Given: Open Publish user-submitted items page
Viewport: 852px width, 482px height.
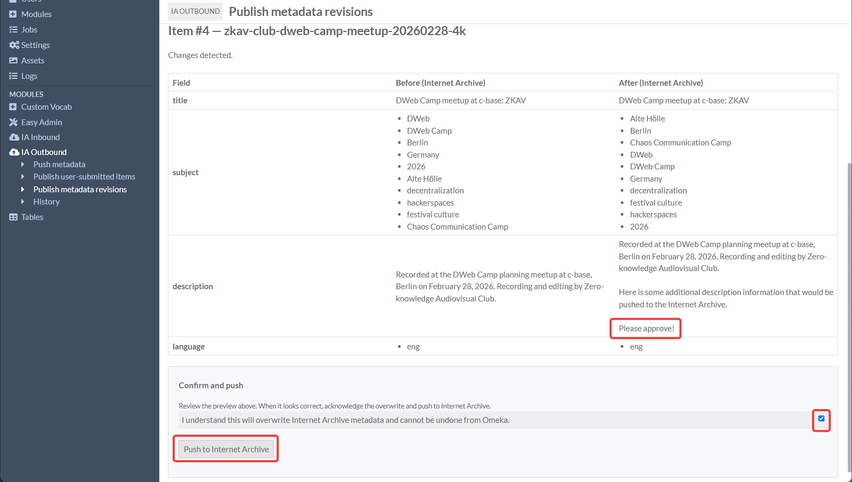Looking at the screenshot, I should 84,177.
